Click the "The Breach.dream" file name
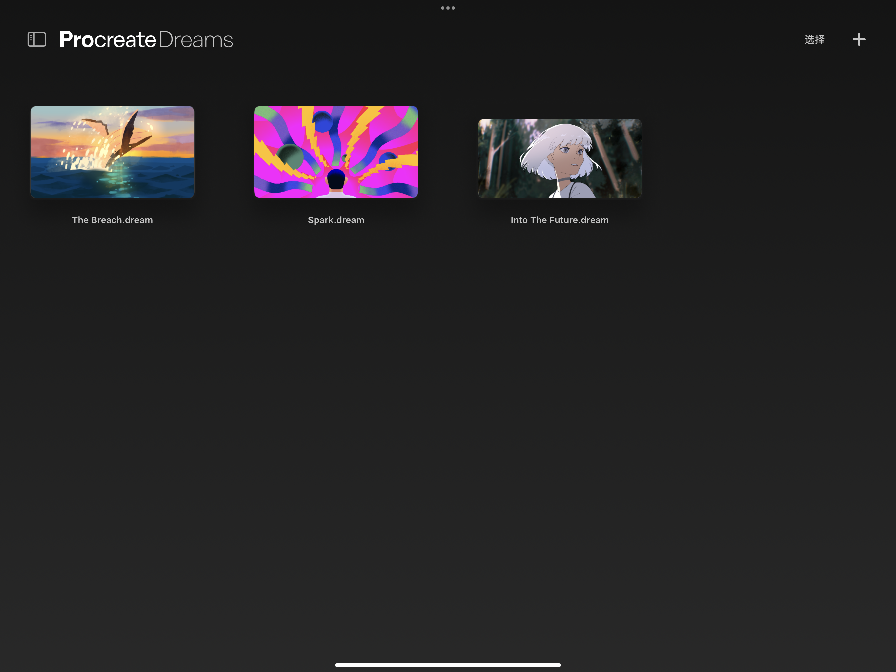The width and height of the screenshot is (896, 672). pyautogui.click(x=112, y=220)
